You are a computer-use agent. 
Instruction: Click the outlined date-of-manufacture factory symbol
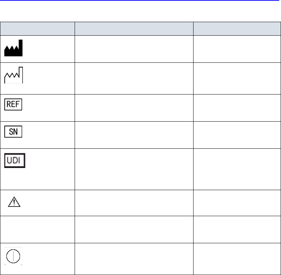tap(14, 75)
